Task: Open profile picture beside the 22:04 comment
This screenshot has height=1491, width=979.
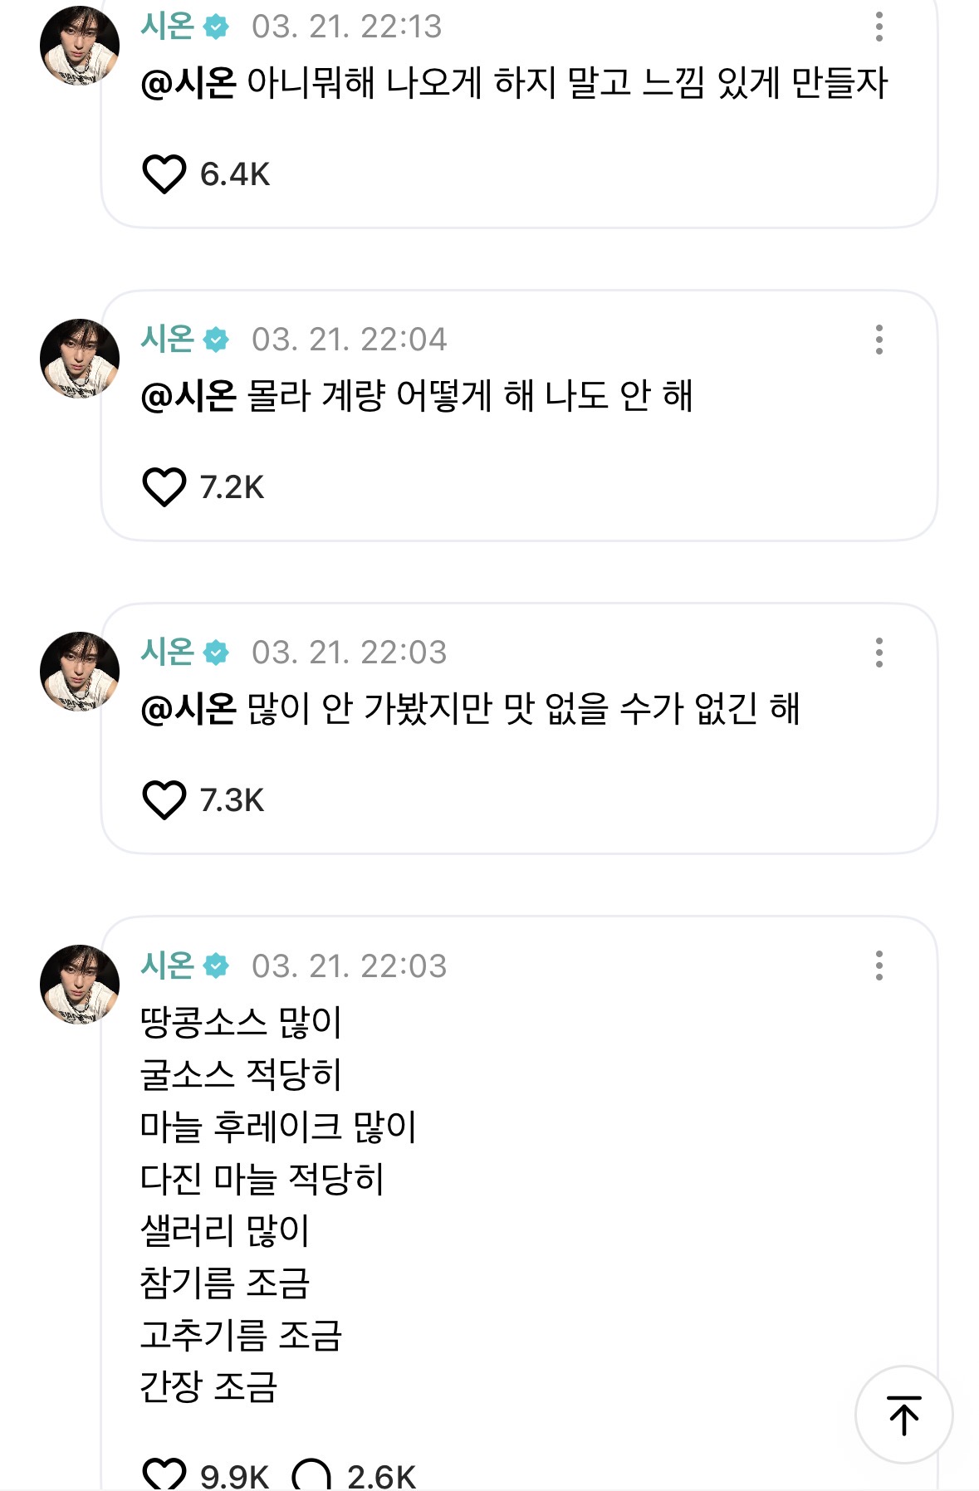Action: click(x=80, y=358)
